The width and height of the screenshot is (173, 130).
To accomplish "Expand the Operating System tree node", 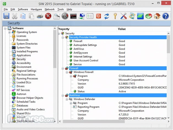I will point(9,32).
